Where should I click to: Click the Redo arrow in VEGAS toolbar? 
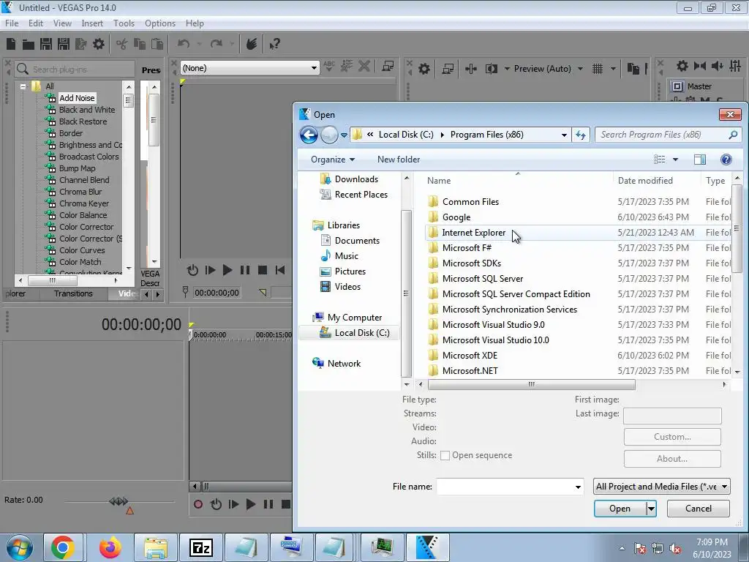pyautogui.click(x=217, y=44)
